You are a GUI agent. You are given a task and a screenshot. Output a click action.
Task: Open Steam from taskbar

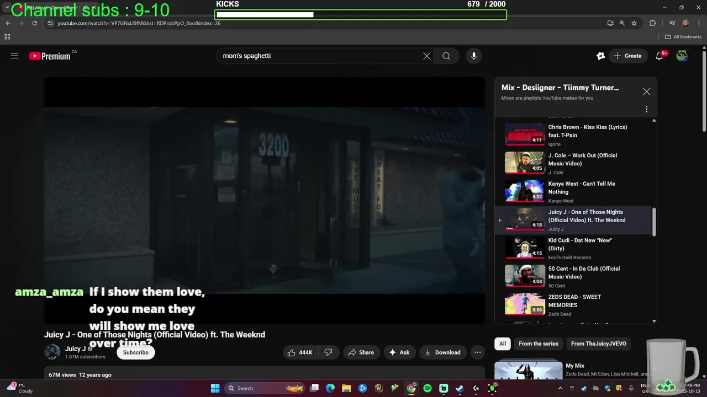click(460, 388)
